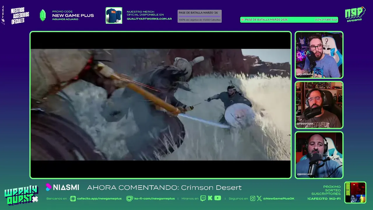Open the @NewGamePlusOK handle
This screenshot has width=373, height=210.
point(279,199)
